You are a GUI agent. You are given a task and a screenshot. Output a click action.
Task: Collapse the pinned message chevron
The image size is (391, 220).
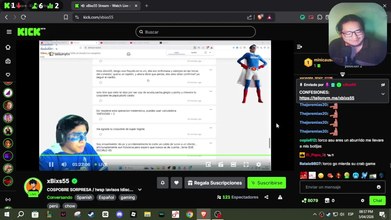point(383,94)
